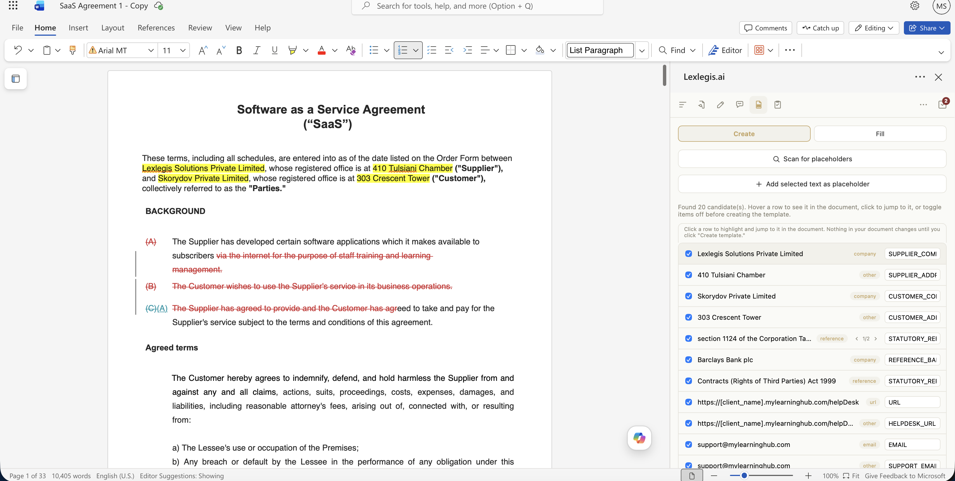Click Scan for placeholders

click(x=812, y=159)
